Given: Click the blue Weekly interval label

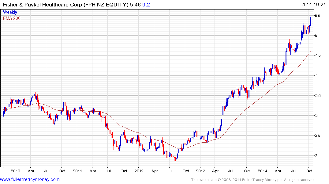Looking at the screenshot, I should (10, 12).
